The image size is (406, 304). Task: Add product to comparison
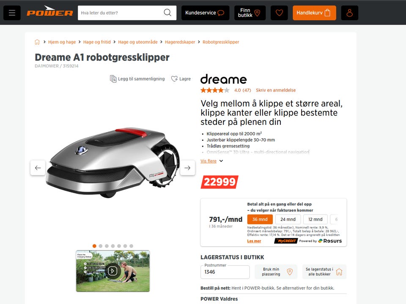tap(137, 79)
